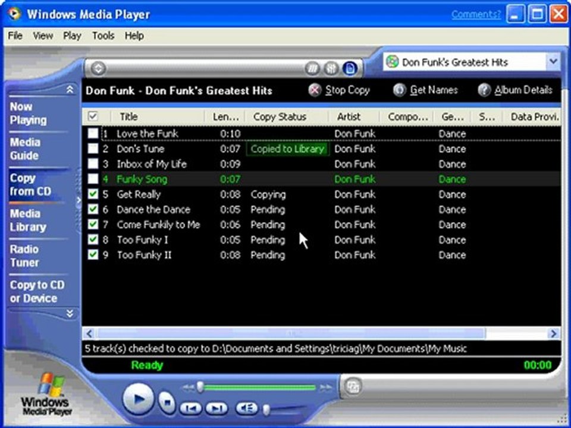Open the Tools menu

tap(103, 36)
